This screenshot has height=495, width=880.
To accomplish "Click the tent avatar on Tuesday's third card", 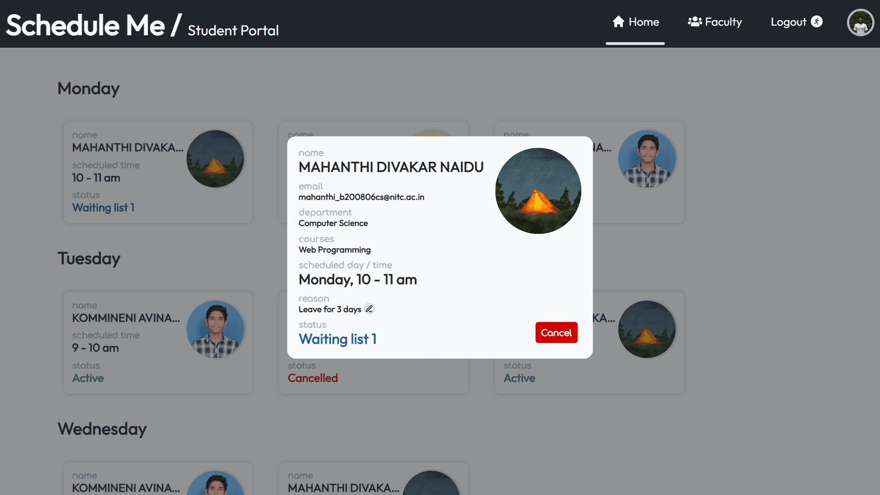I will pos(647,329).
